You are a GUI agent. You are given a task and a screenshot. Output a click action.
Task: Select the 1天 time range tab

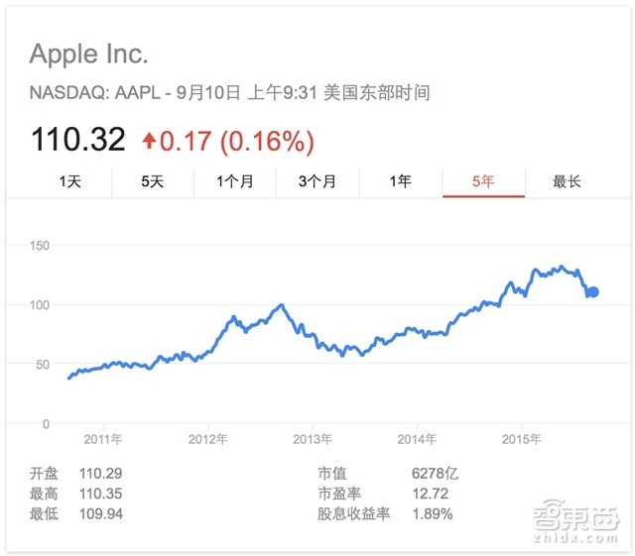click(x=69, y=181)
